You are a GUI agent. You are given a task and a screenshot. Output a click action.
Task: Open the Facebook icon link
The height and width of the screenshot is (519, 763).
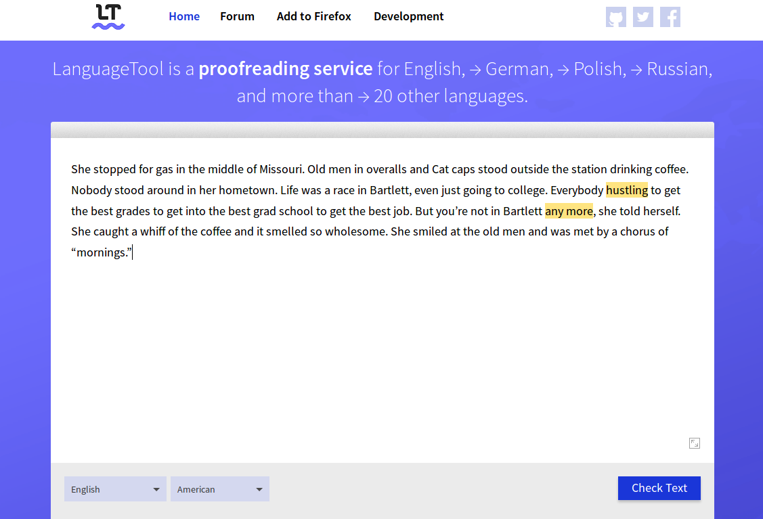click(x=670, y=17)
